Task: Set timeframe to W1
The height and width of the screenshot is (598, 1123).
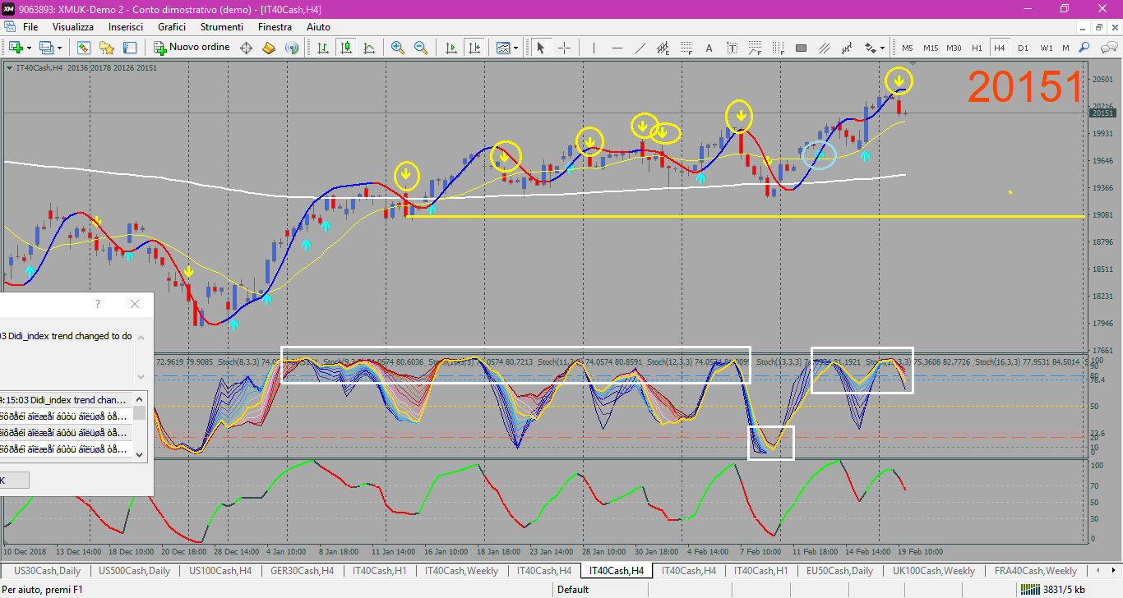Action: pyautogui.click(x=1046, y=48)
